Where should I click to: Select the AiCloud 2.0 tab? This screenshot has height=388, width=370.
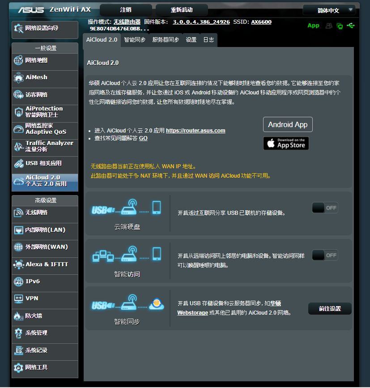coord(102,40)
